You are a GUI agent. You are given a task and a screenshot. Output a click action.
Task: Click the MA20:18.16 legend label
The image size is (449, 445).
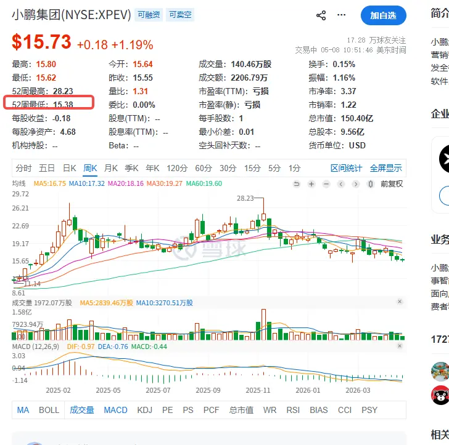126,183
